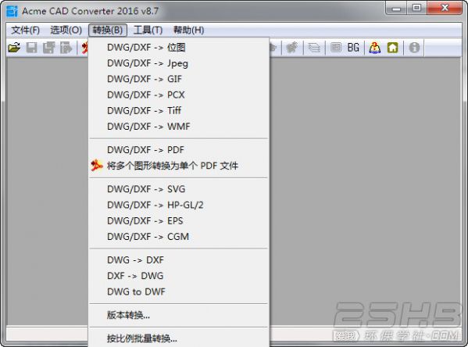468x347 pixels.
Task: Open the 文件(F) menu
Action: coord(25,30)
